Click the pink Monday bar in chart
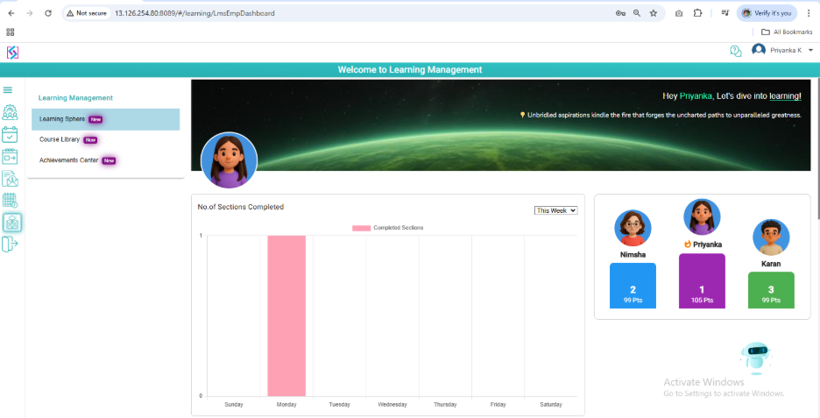 [286, 316]
